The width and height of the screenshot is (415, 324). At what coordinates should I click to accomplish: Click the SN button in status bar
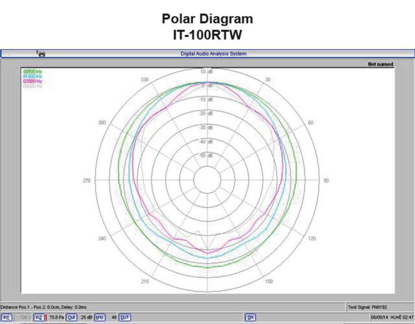coord(250,318)
